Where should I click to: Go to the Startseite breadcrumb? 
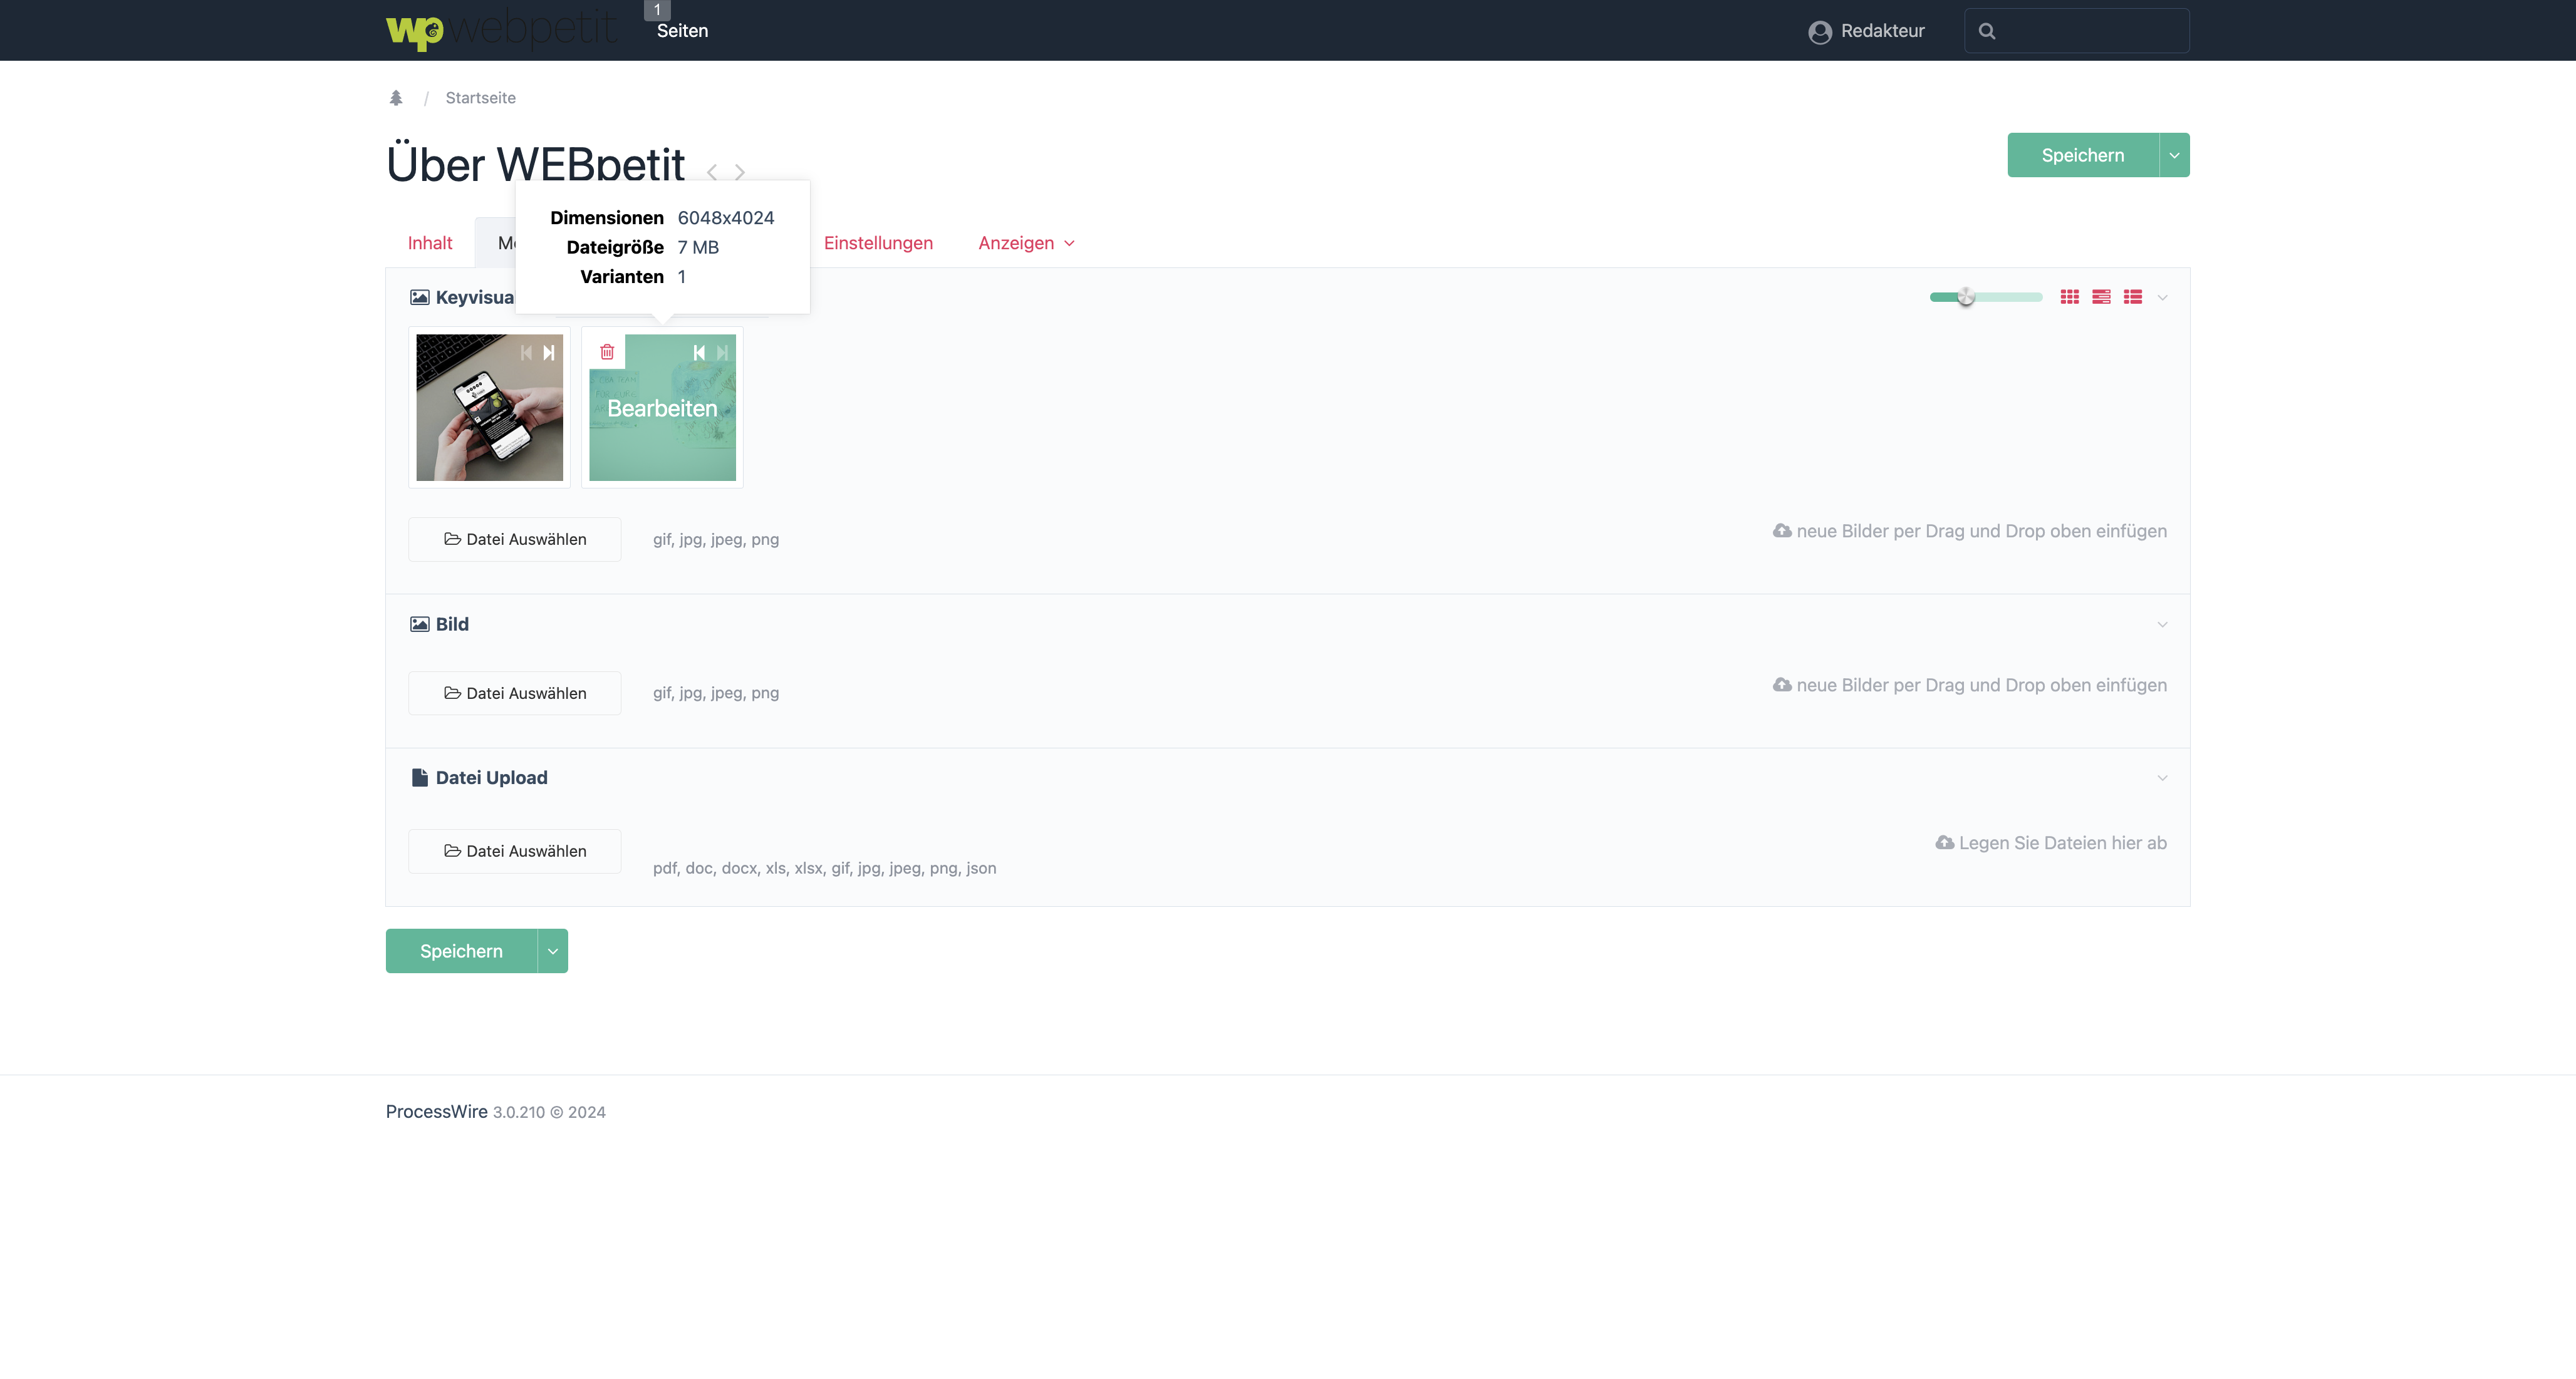480,98
